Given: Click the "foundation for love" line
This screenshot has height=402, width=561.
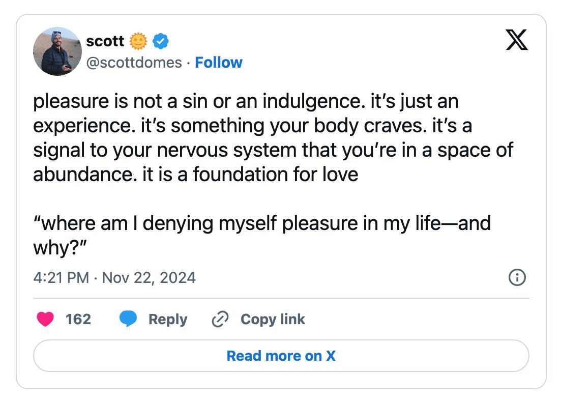Looking at the screenshot, I should (x=196, y=175).
